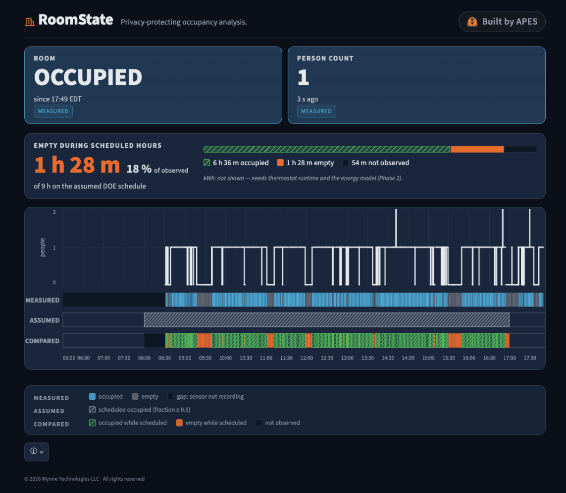
Task: Click the copyright Wynne Technologies footer text
Action: coord(85,479)
